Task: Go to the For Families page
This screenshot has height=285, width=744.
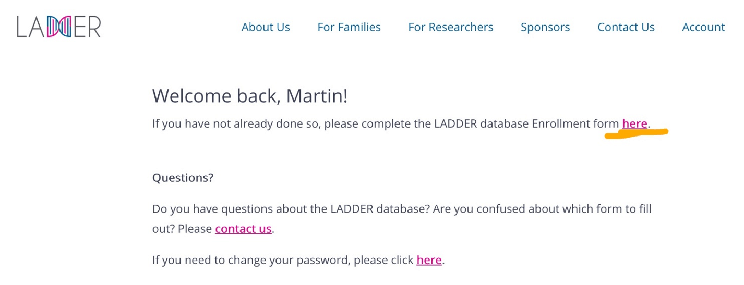Action: [349, 27]
